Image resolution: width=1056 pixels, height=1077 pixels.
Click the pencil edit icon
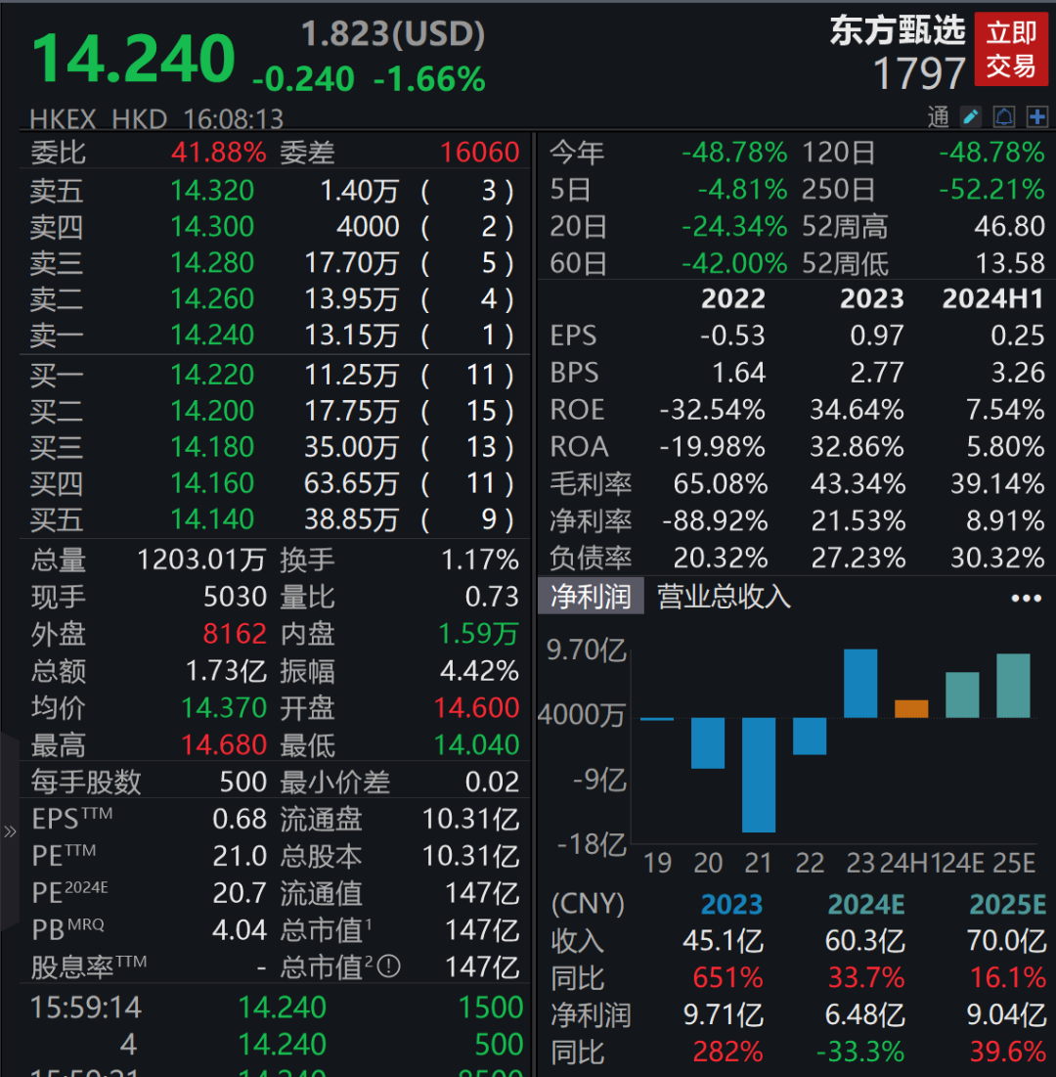970,116
